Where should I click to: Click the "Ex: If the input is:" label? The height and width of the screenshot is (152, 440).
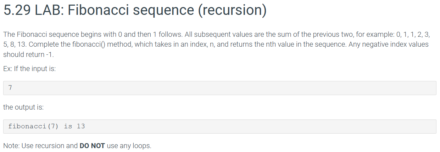point(30,69)
